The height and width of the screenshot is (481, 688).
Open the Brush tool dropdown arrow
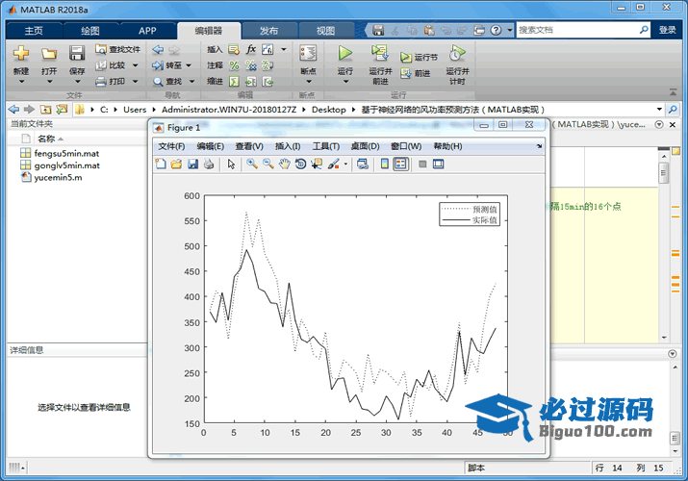pyautogui.click(x=344, y=165)
